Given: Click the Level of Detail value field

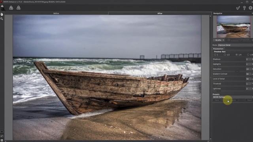Looking at the screenshot, I should click(x=248, y=79).
